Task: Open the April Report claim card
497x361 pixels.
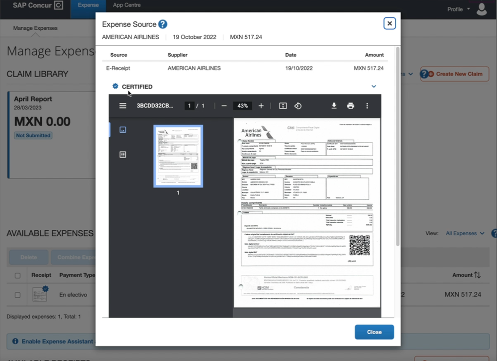Action: tap(51, 135)
